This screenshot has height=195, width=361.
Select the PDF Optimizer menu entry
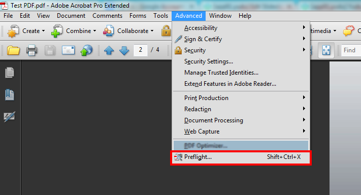point(241,146)
